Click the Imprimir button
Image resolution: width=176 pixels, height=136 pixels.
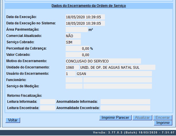pyautogui.click(x=163, y=123)
